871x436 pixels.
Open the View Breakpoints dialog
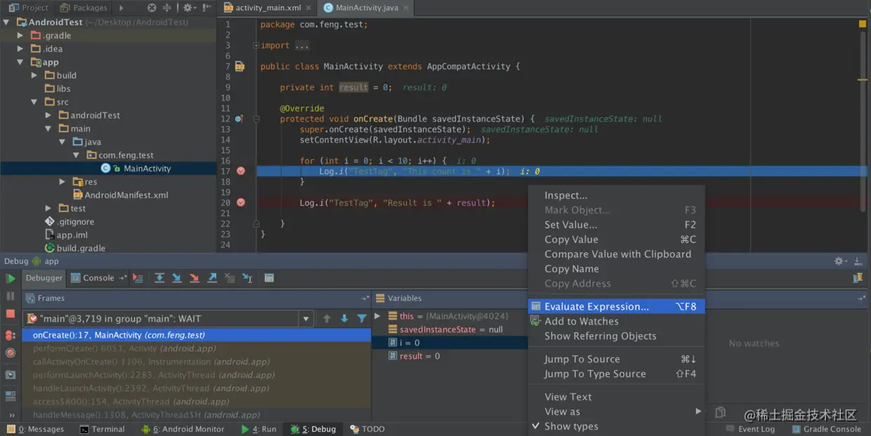[11, 336]
